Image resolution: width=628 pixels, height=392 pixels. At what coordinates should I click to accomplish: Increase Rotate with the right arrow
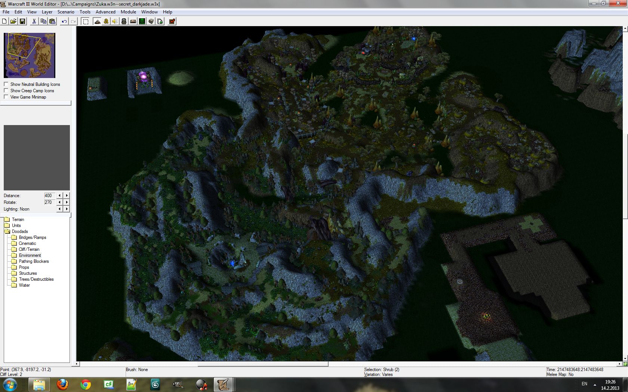coord(67,202)
